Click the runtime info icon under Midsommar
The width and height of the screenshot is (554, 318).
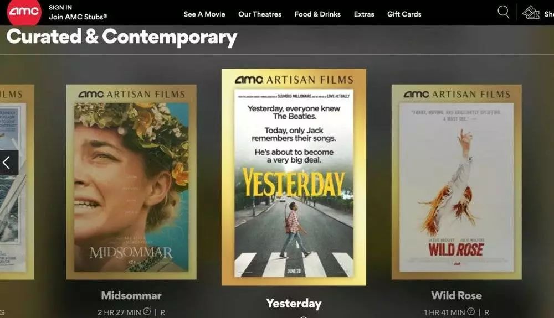[x=147, y=312]
